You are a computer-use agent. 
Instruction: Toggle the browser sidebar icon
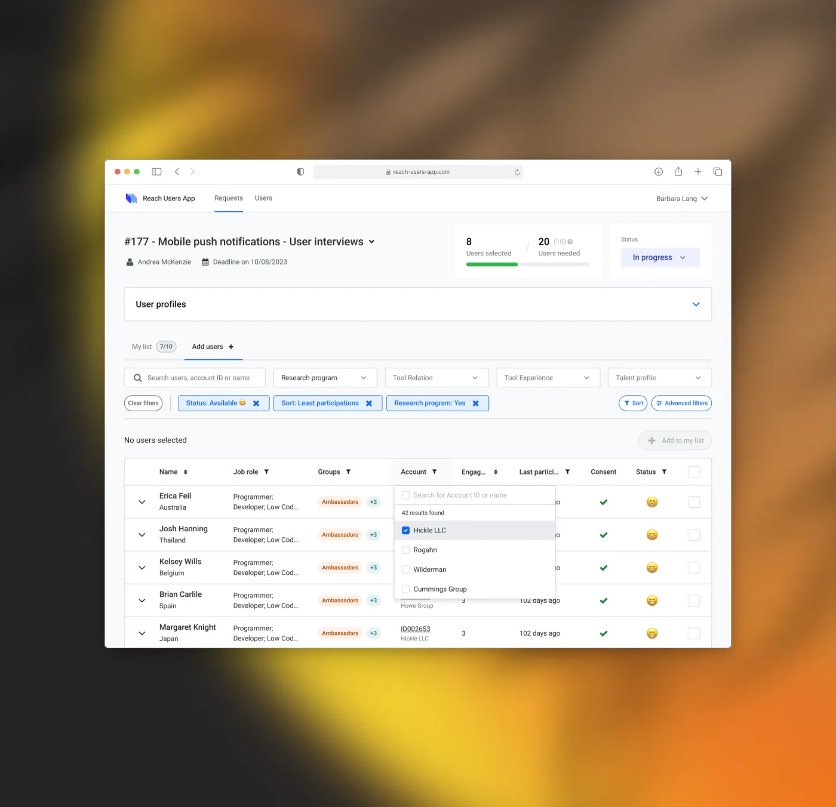[156, 172]
